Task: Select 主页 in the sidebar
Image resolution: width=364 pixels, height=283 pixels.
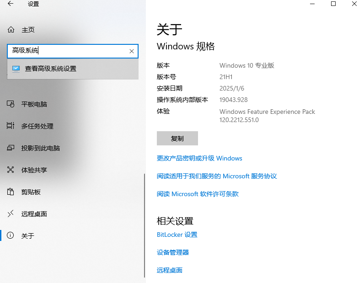Action: [28, 30]
